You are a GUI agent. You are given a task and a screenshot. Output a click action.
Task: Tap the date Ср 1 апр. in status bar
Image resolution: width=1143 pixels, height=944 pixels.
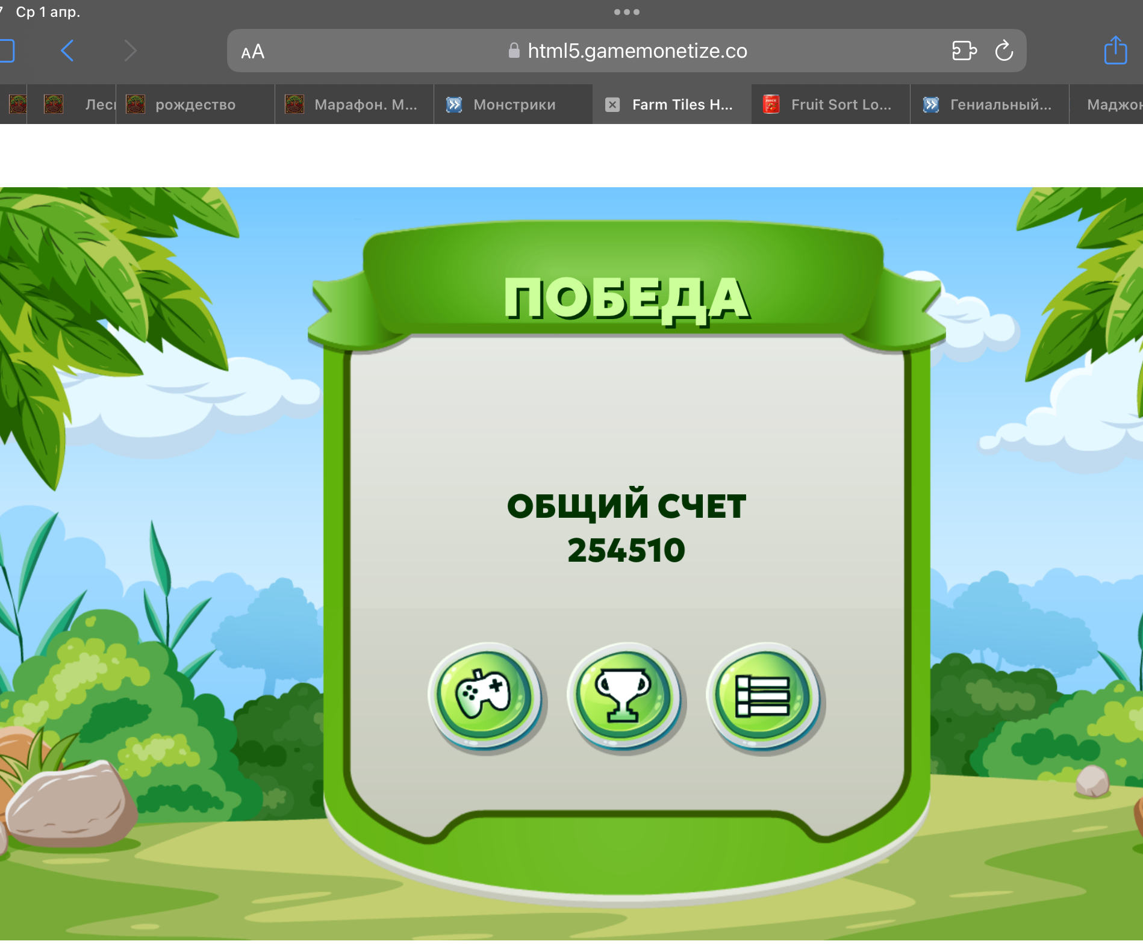tap(48, 12)
